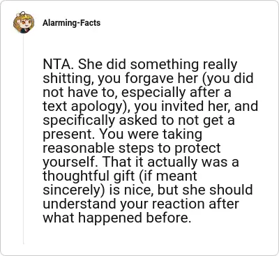Click the word 'yourself.' in the comment
Viewport: 279px width, 256px height.
70,163
